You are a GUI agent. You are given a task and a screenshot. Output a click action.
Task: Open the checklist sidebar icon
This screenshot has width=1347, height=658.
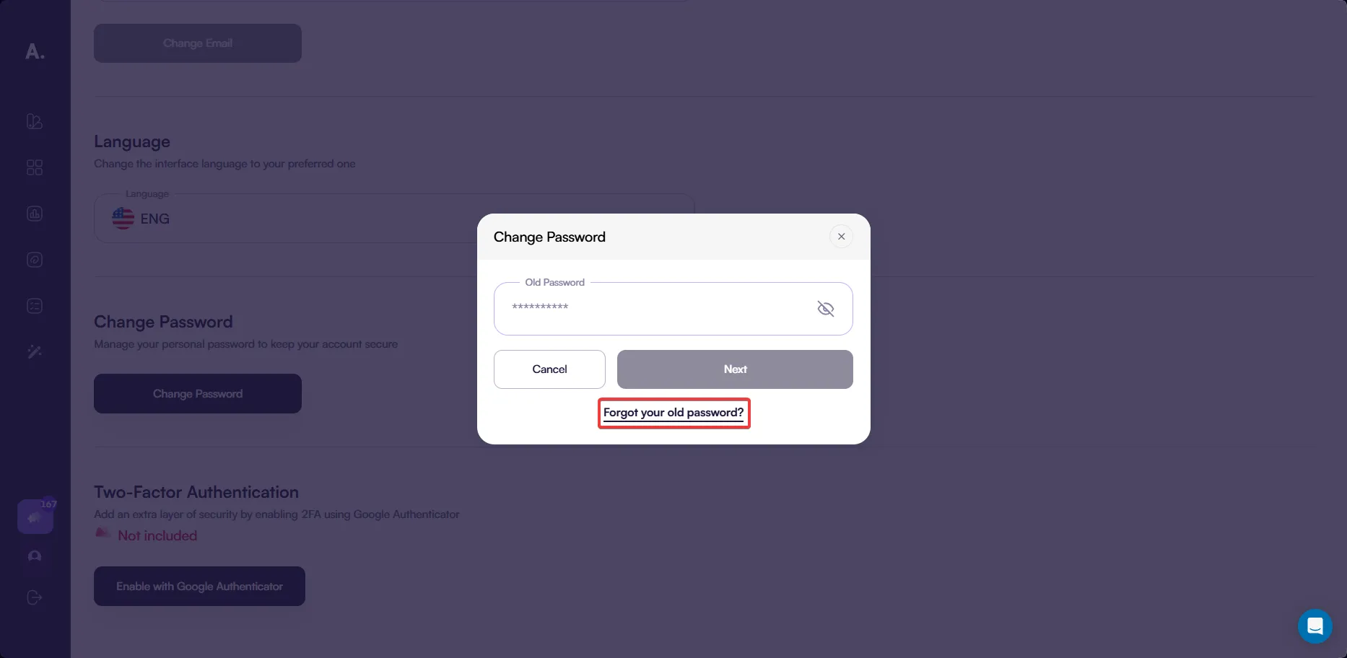(x=35, y=306)
